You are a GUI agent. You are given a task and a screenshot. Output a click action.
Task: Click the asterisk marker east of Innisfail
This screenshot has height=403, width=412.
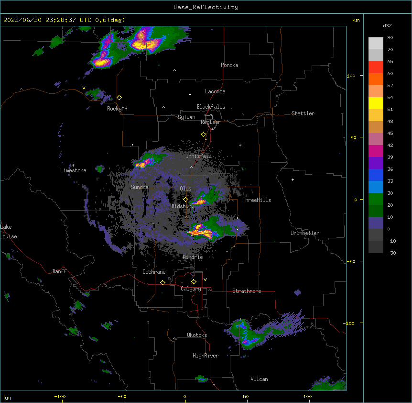click(240, 145)
